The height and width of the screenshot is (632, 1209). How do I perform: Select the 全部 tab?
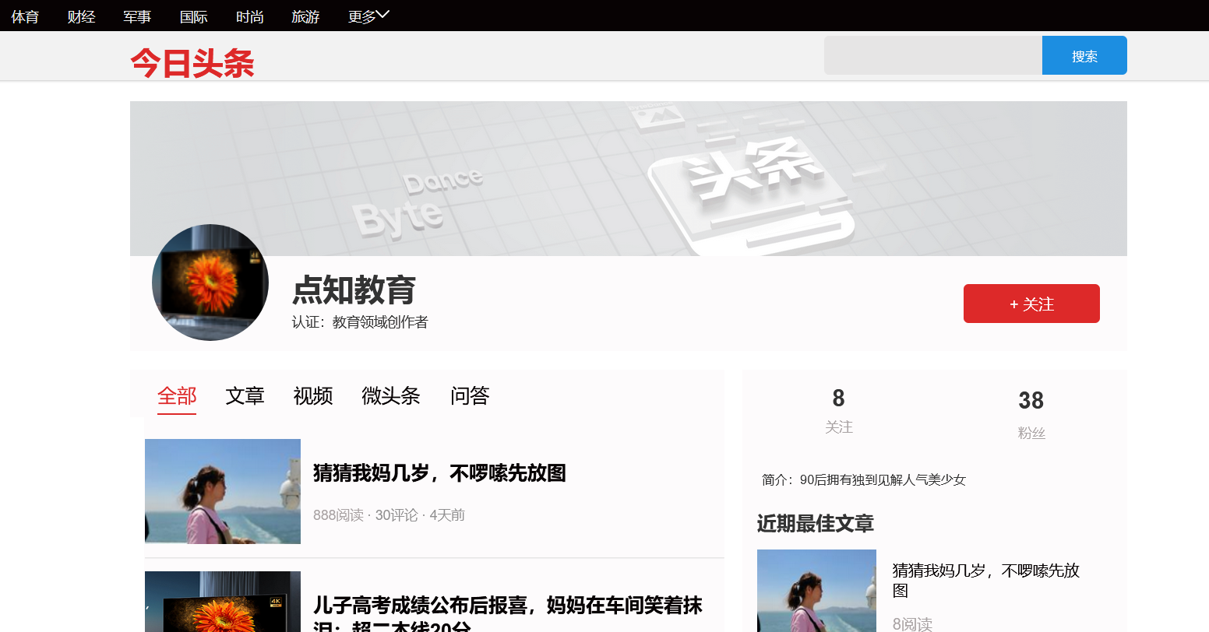[177, 396]
